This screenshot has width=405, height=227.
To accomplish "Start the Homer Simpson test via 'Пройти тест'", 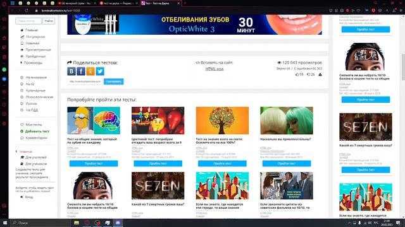I will [94, 163].
